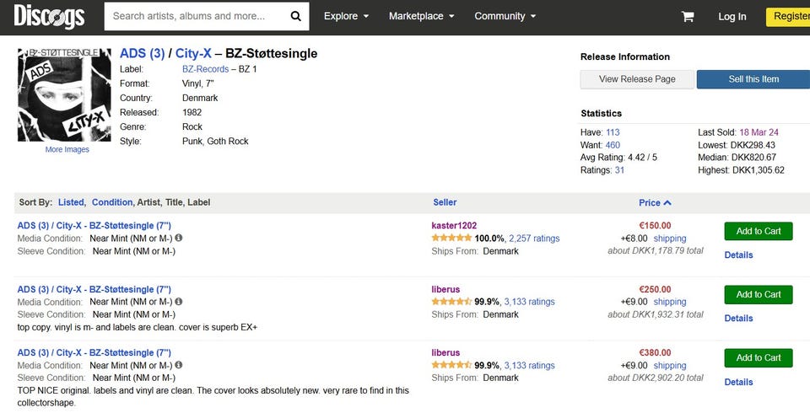Add the €150.00 listing to cart
Viewport: 810px width, 413px height.
tap(758, 231)
